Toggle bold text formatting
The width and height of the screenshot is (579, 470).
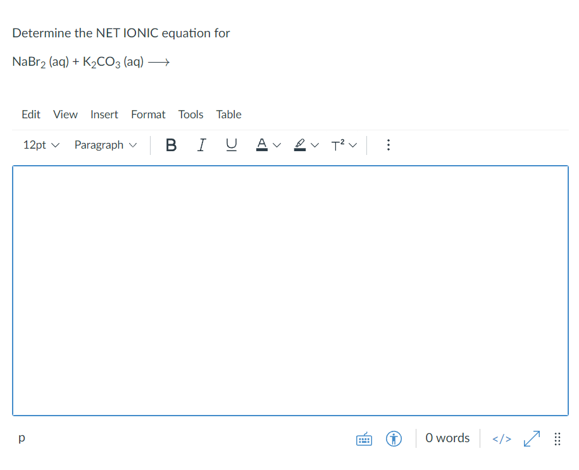click(x=171, y=145)
